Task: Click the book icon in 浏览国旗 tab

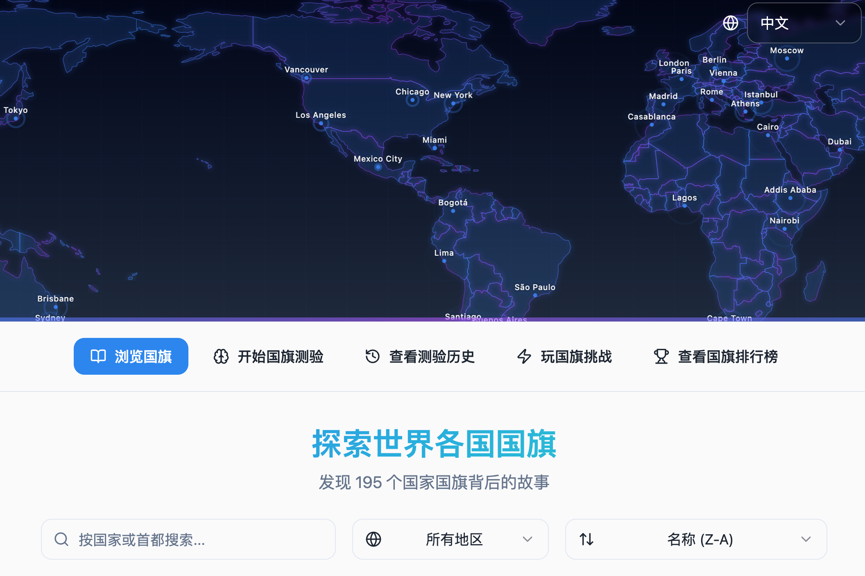Action: point(98,356)
